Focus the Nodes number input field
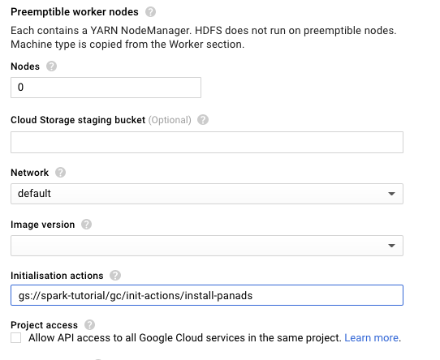 pos(106,88)
